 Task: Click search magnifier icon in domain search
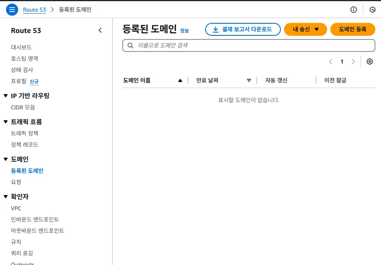[x=130, y=45]
